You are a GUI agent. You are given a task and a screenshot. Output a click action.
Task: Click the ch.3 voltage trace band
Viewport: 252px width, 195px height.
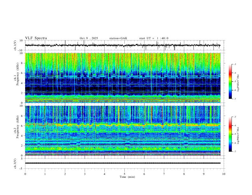122,163
